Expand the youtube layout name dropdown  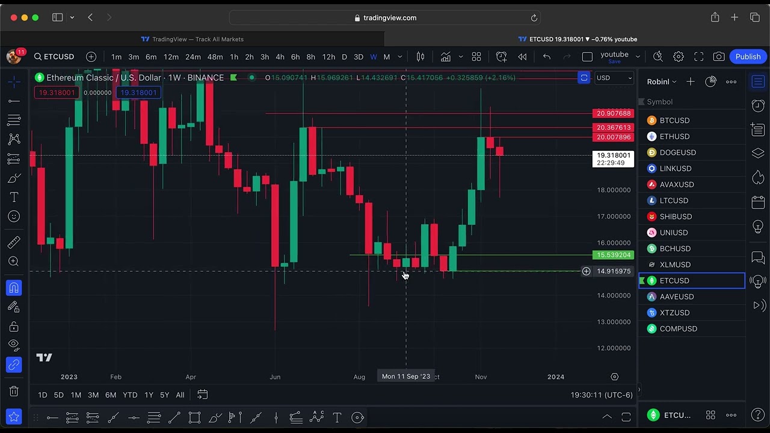(638, 57)
